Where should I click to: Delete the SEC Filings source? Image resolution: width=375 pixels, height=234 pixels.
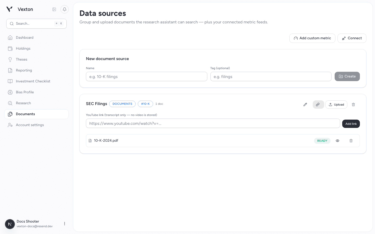353,105
